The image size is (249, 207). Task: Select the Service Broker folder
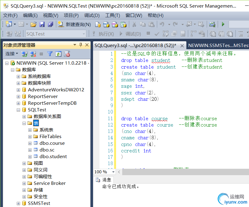50,183
